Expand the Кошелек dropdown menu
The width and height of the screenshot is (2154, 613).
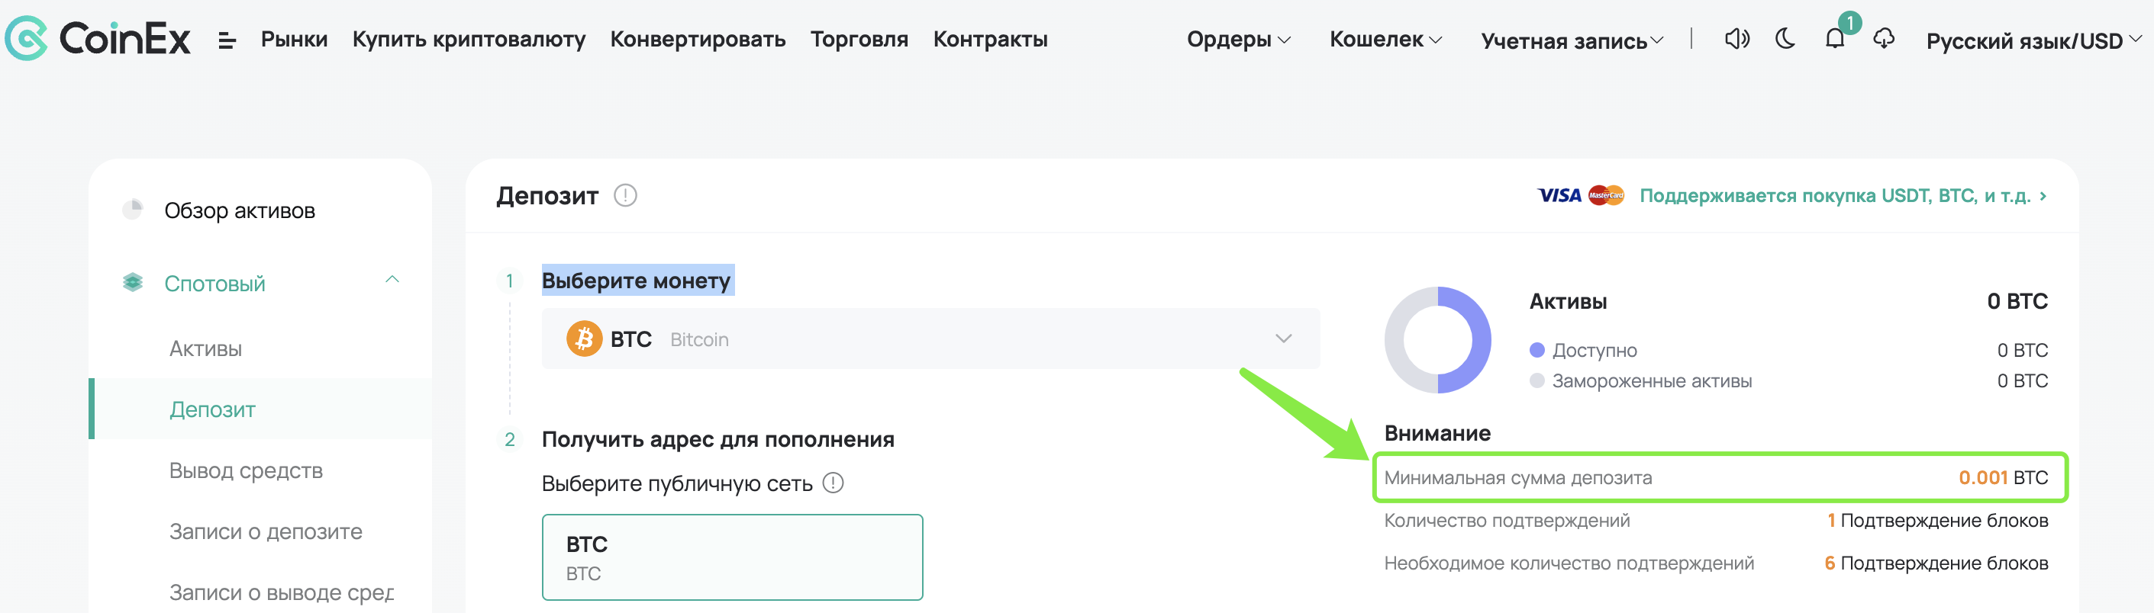click(x=1385, y=39)
